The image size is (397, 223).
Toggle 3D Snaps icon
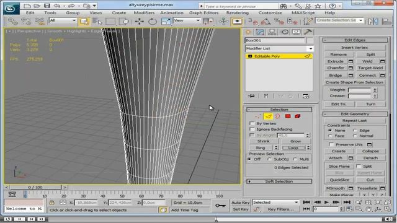[x=252, y=22]
